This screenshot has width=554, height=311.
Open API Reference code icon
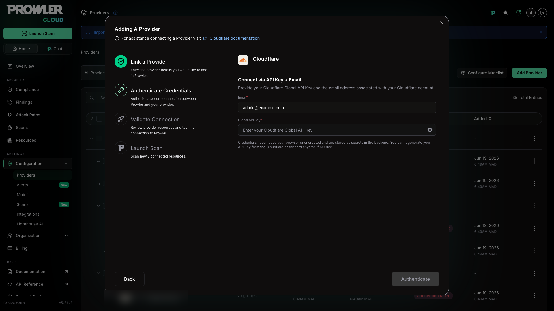(x=10, y=284)
